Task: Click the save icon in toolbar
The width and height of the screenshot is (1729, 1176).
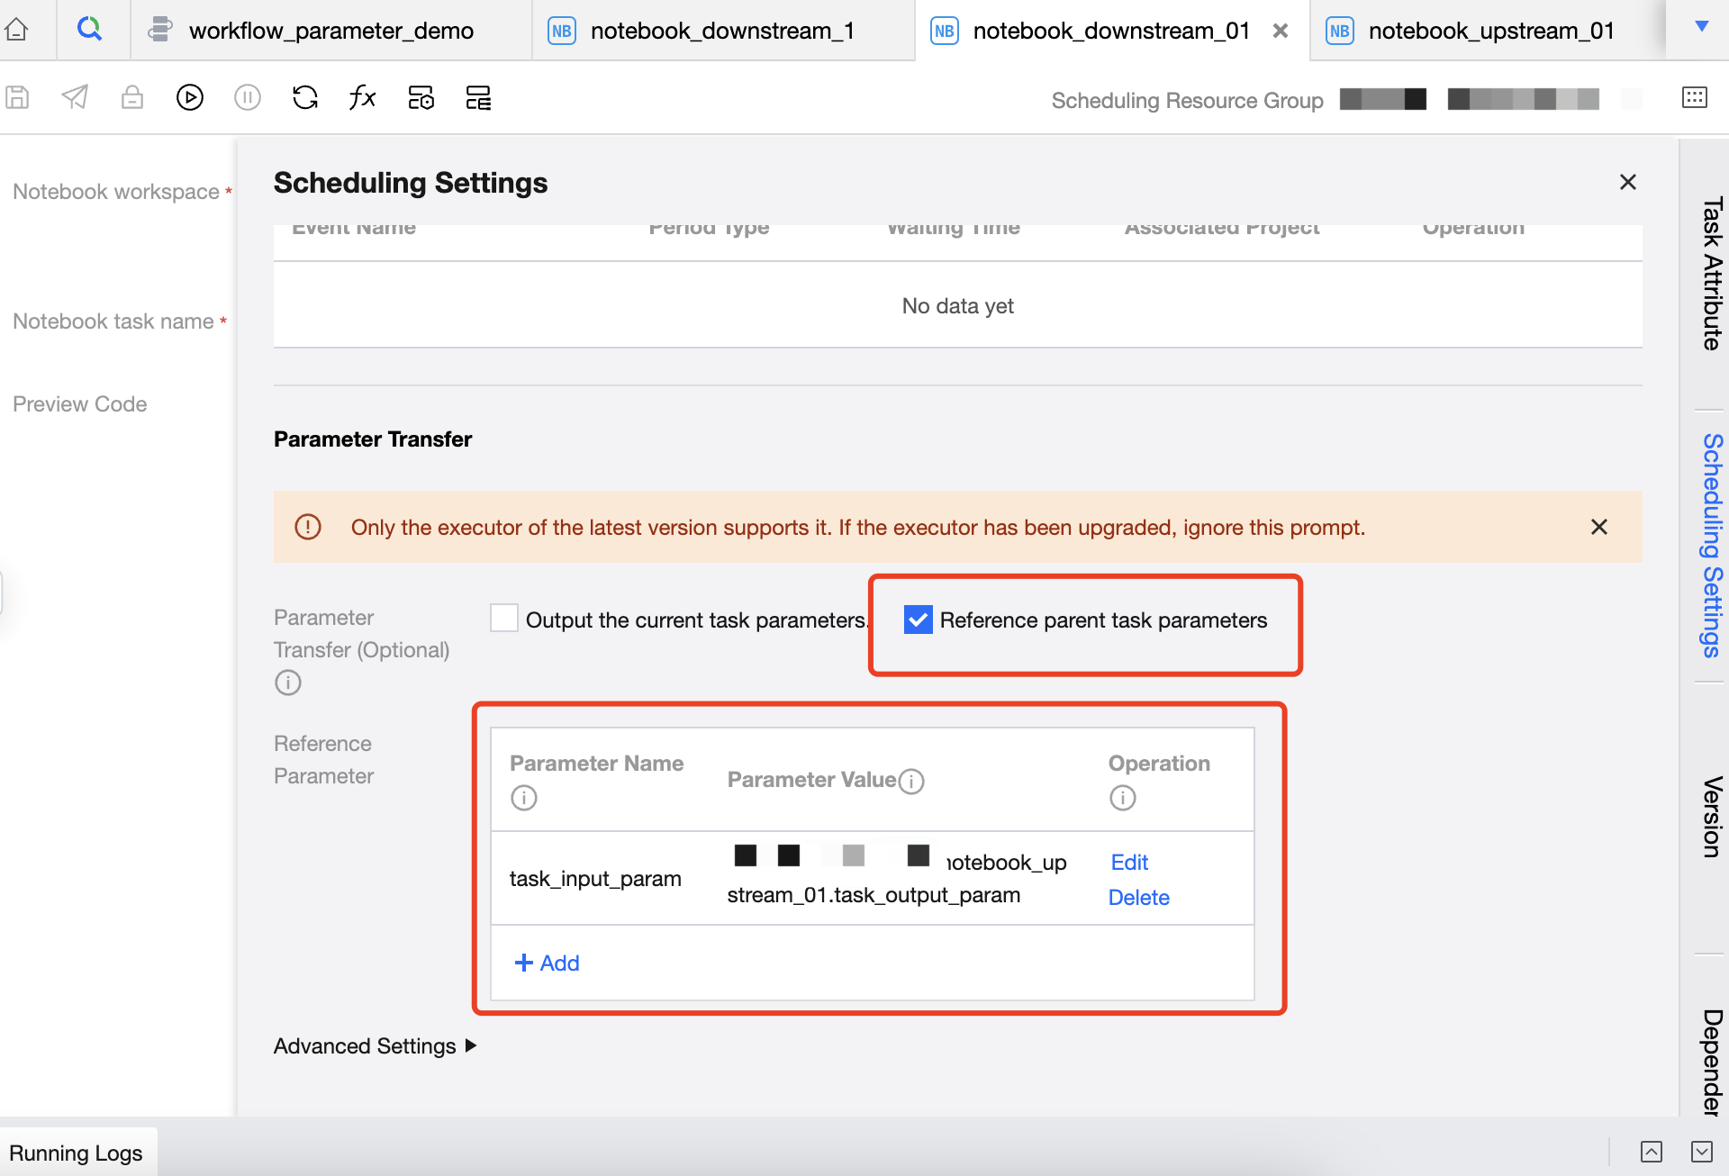Action: [18, 97]
